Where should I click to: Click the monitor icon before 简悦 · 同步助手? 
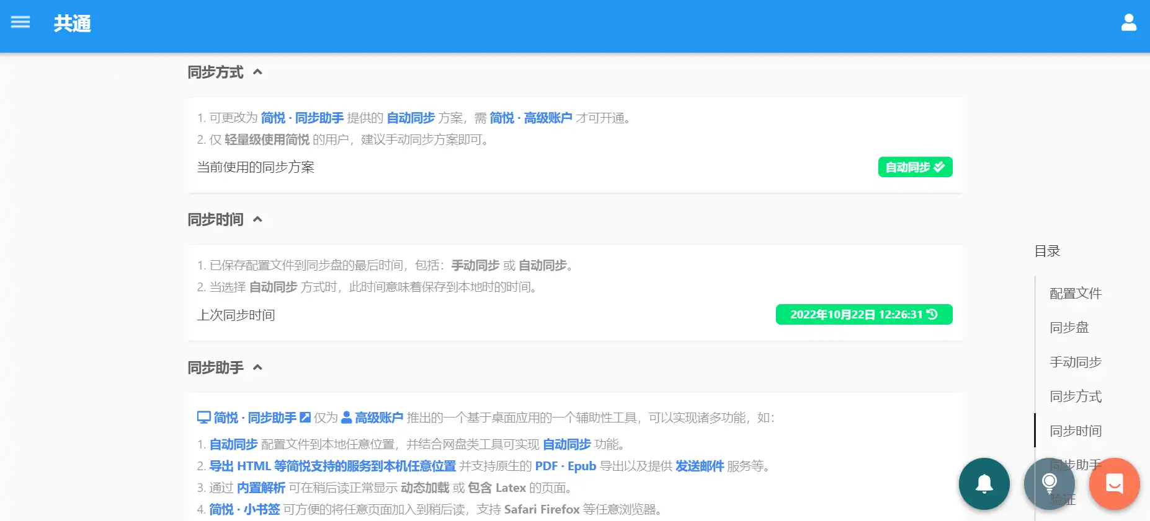pyautogui.click(x=204, y=418)
